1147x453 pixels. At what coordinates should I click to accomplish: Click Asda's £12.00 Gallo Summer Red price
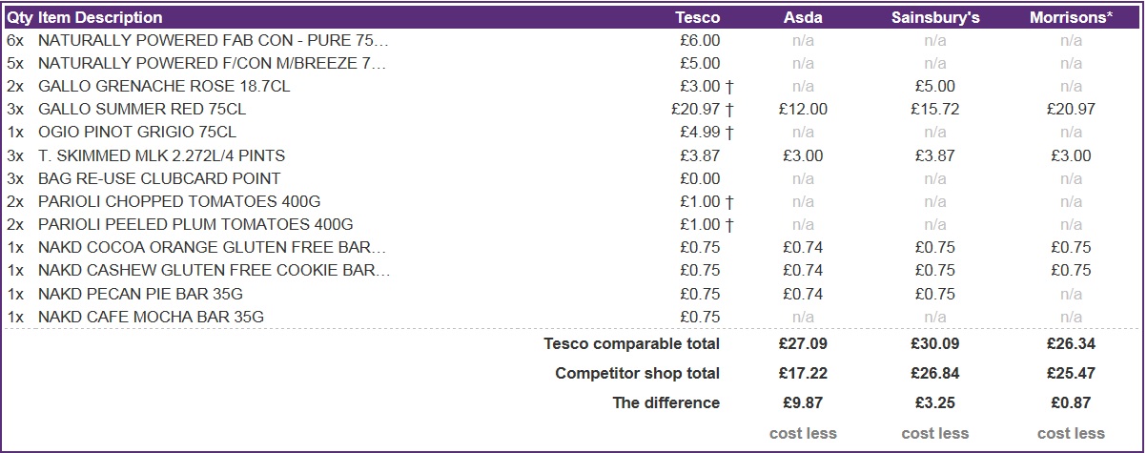pos(803,110)
